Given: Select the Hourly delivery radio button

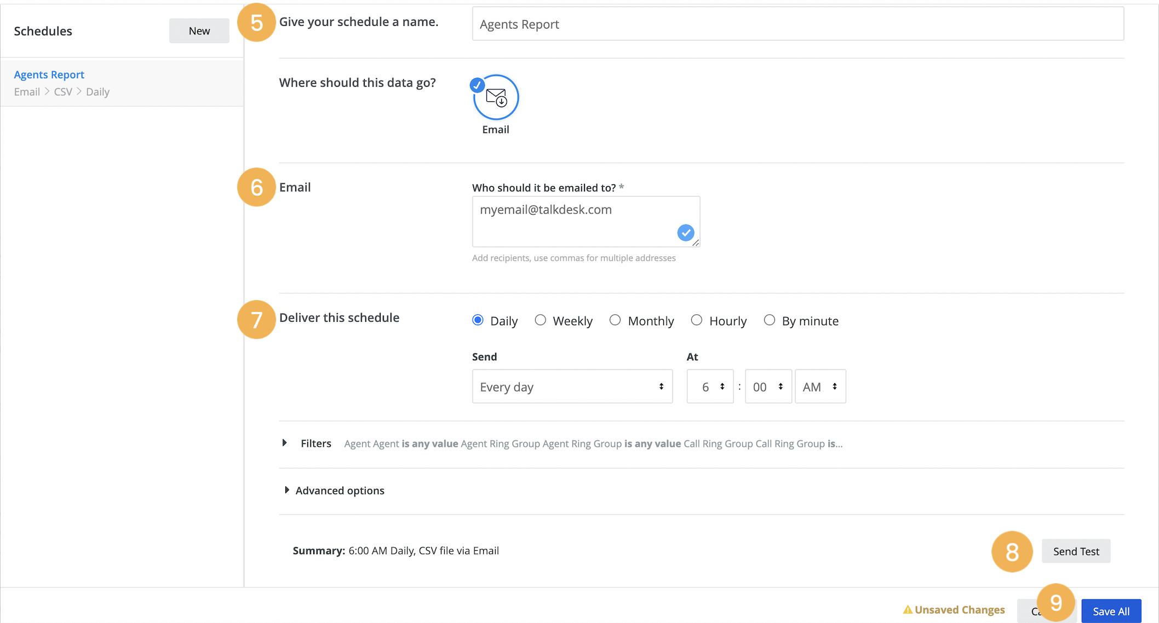Looking at the screenshot, I should [696, 320].
